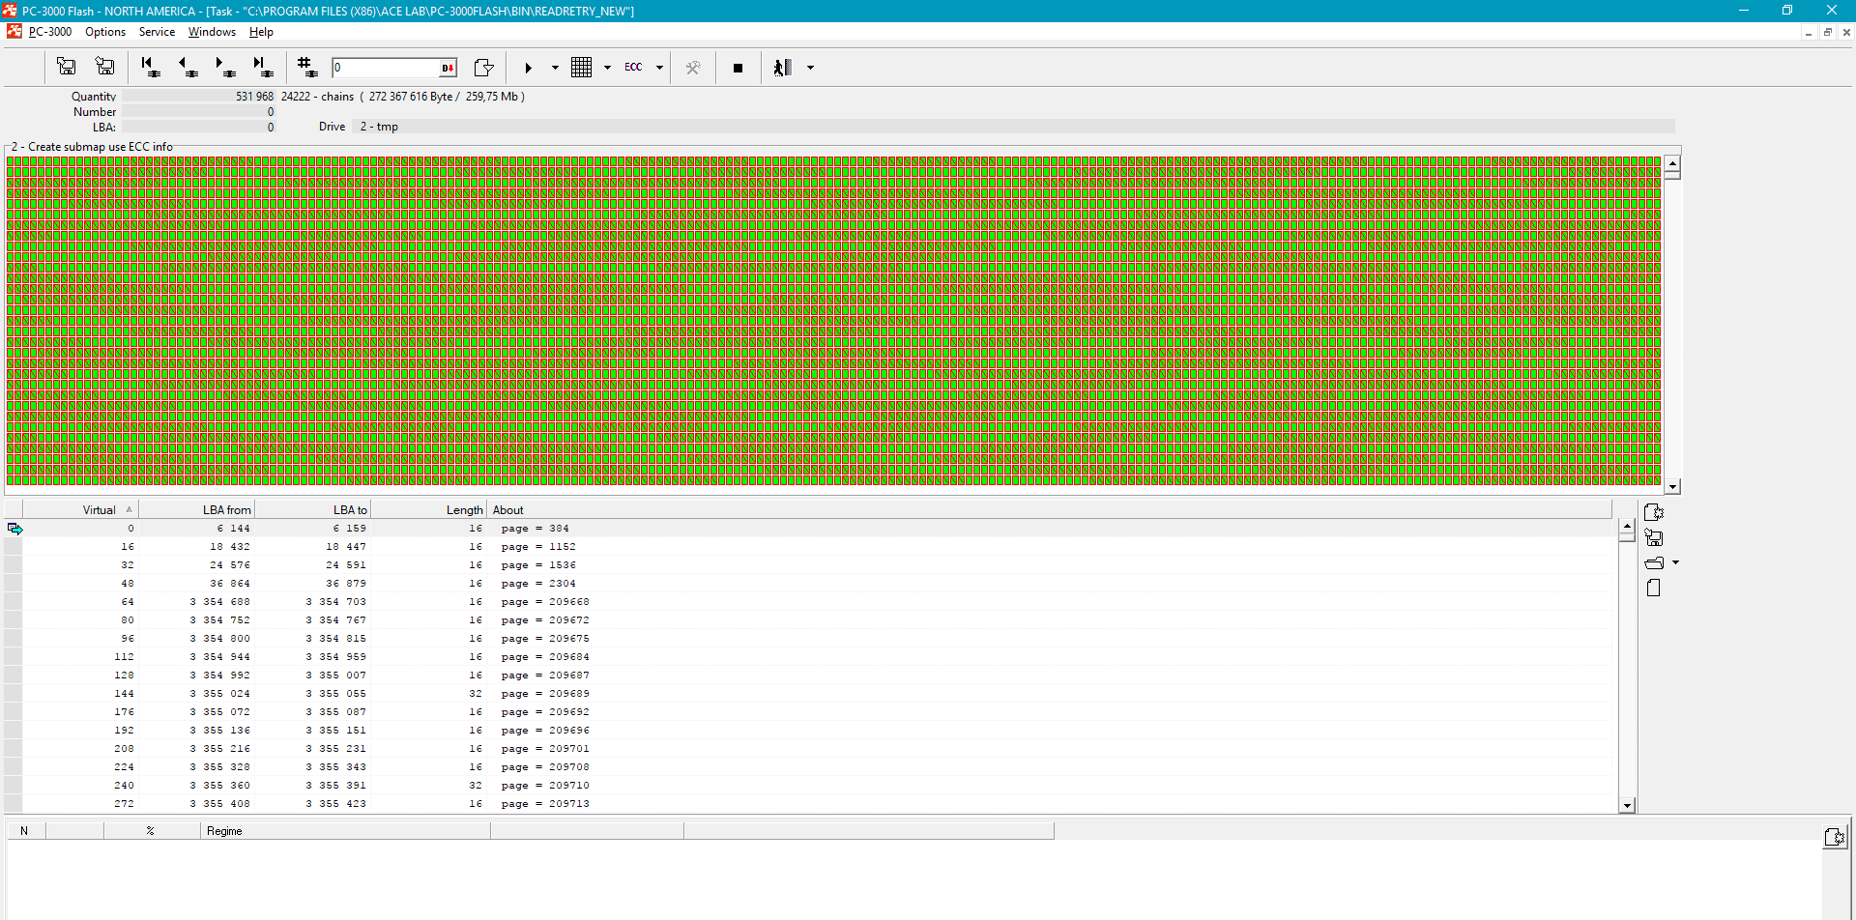Click the PC-3000 application icon in menu bar
This screenshot has height=920, width=1856.
[x=14, y=31]
